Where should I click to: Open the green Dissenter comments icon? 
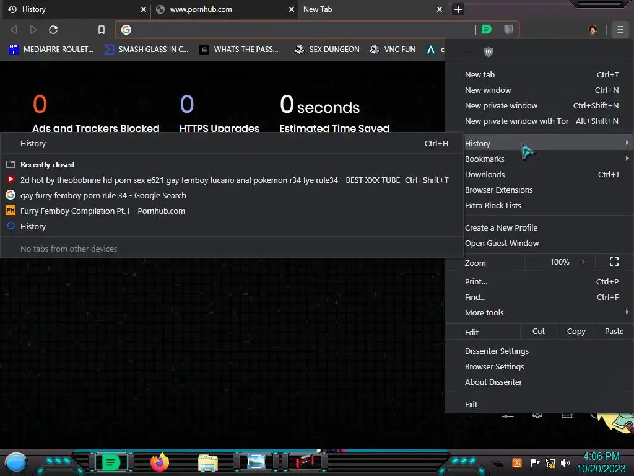click(487, 29)
